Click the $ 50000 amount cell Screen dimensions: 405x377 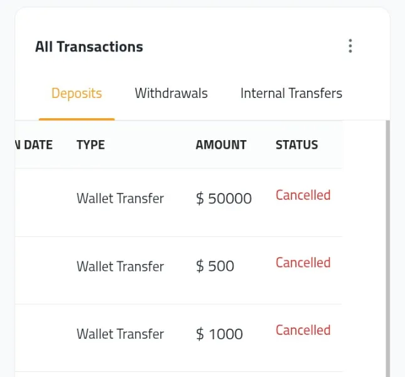[224, 199]
